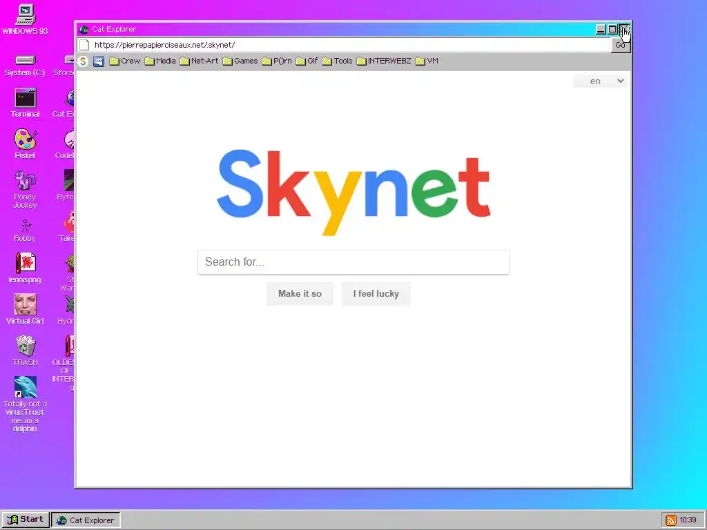Close the Cat Explorer window
Image resolution: width=707 pixels, height=530 pixels.
tap(624, 29)
